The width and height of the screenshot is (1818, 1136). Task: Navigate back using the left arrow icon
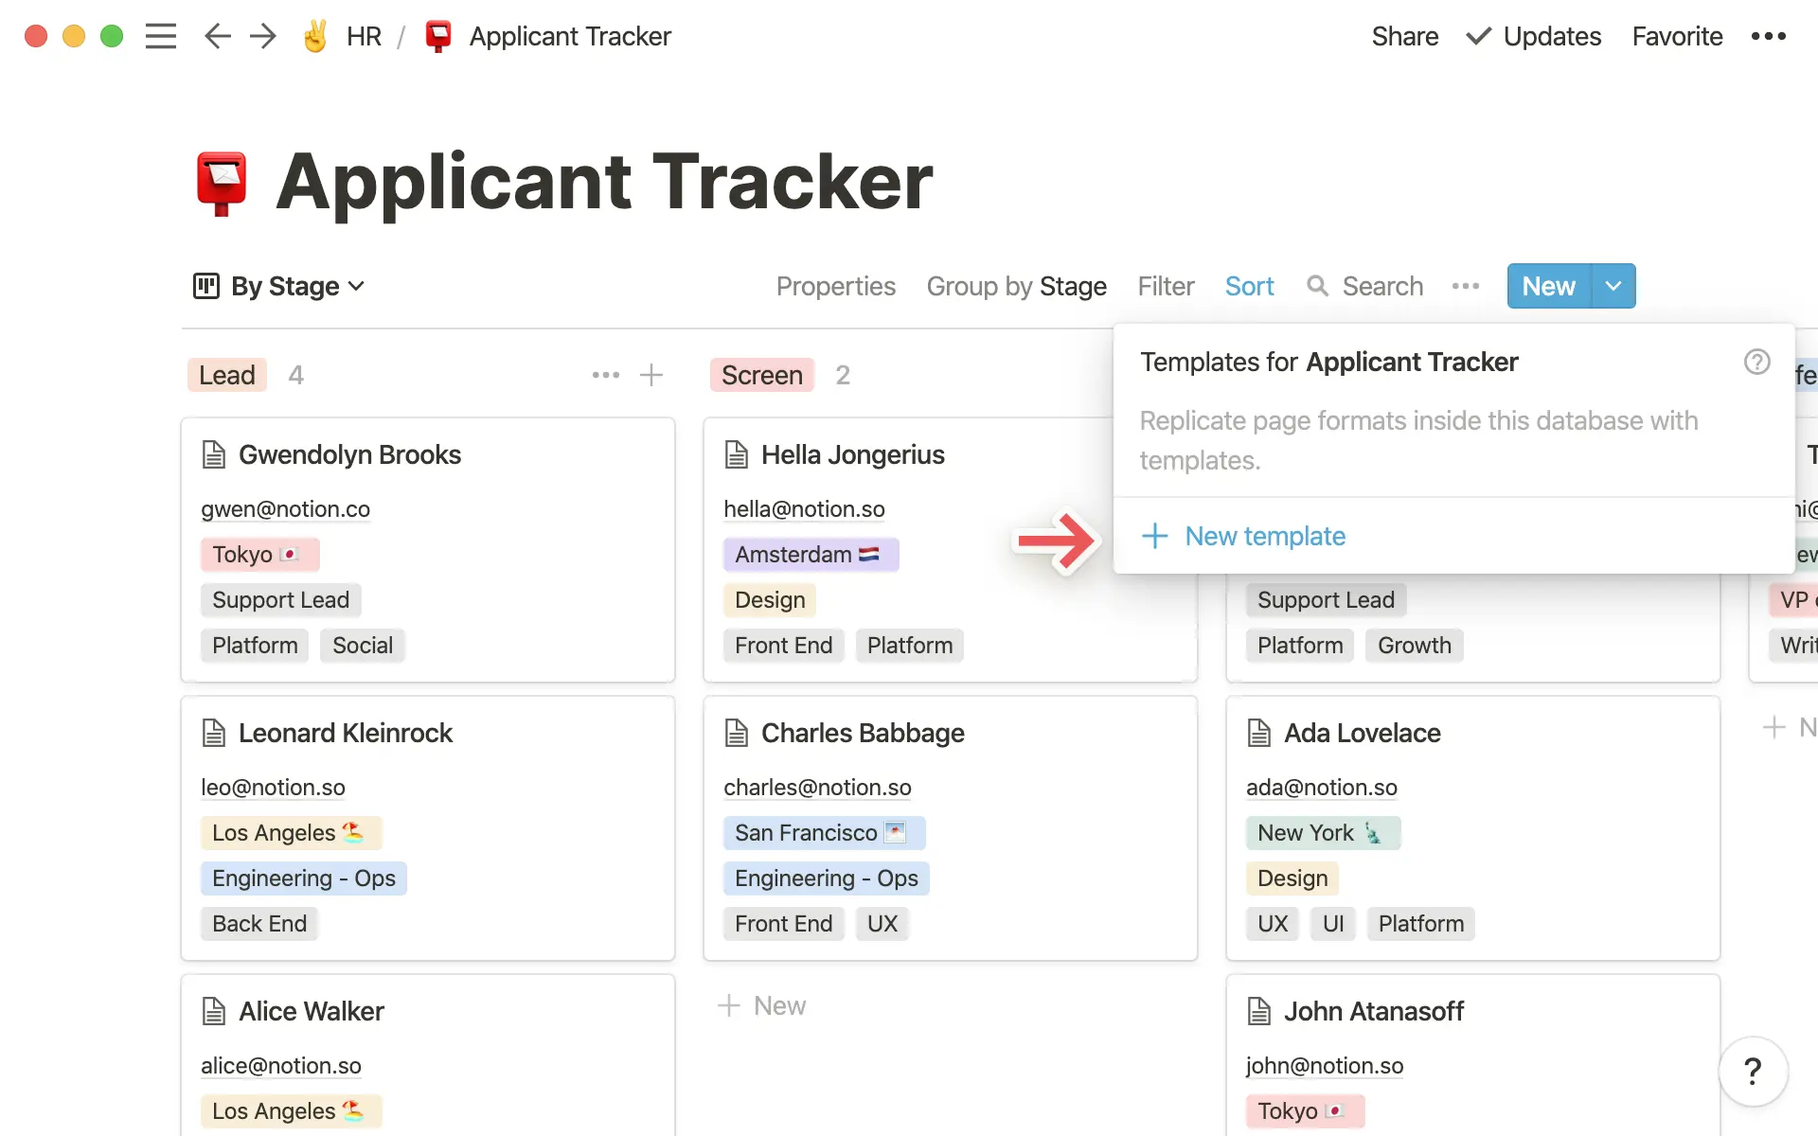click(217, 36)
